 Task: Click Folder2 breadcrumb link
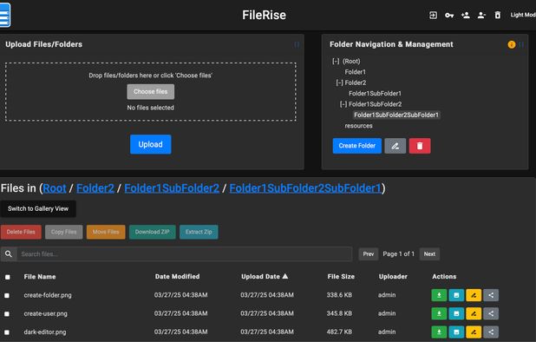click(95, 188)
